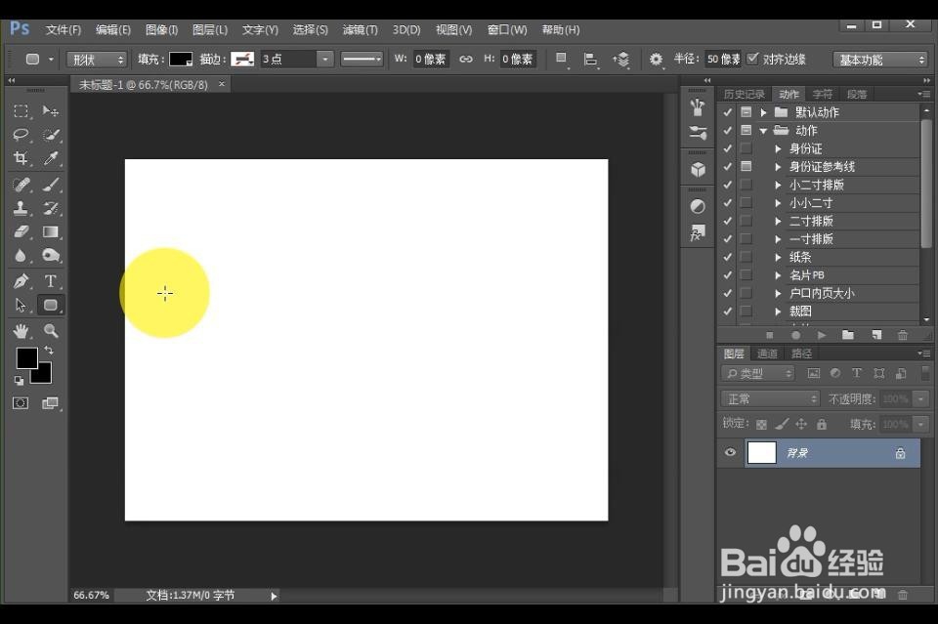The image size is (938, 624).
Task: Select the Lasso tool
Action: [x=21, y=135]
